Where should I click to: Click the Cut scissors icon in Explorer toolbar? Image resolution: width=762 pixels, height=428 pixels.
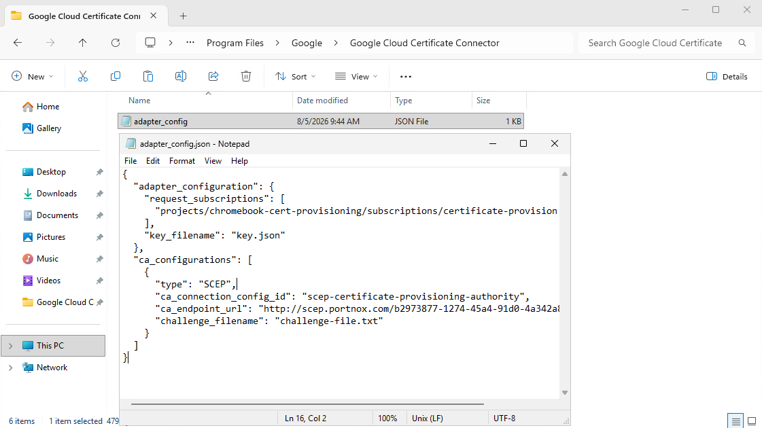coord(83,76)
